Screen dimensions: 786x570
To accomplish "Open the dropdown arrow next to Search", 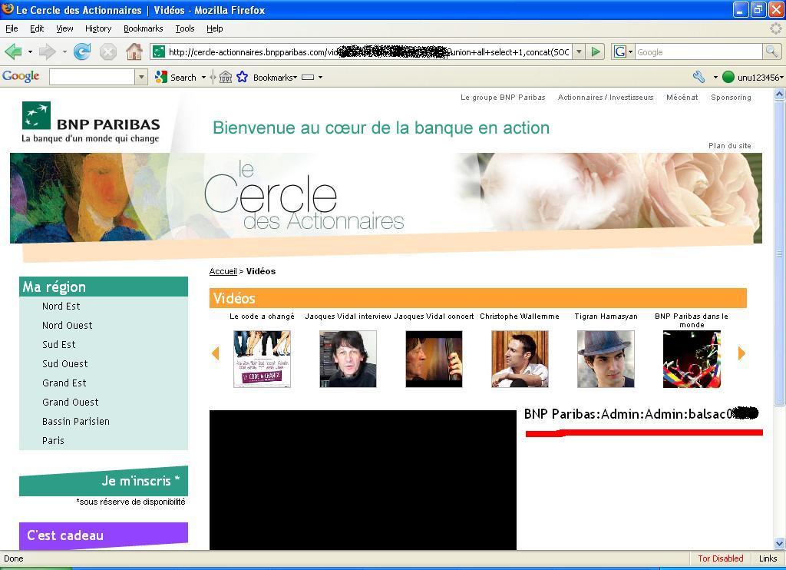I will (x=203, y=78).
